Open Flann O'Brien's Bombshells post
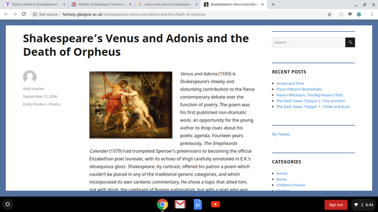 pyautogui.click(x=299, y=89)
